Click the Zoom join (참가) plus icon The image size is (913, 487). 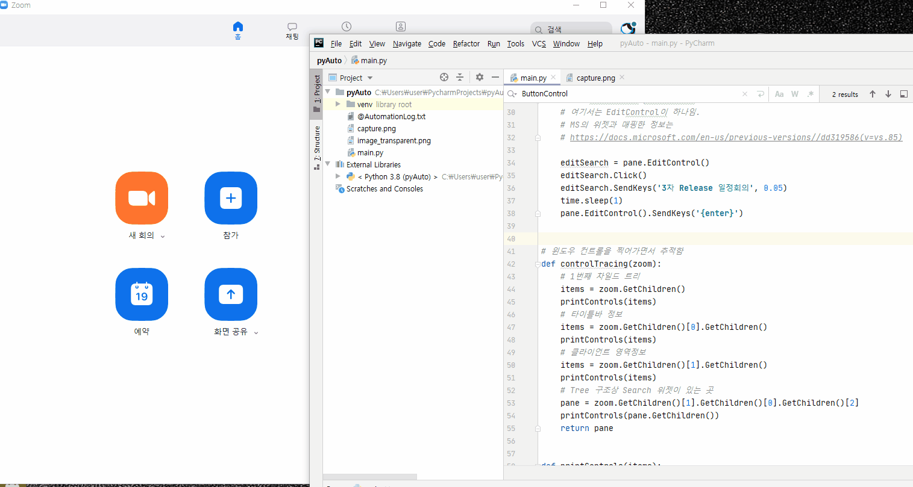coord(231,198)
